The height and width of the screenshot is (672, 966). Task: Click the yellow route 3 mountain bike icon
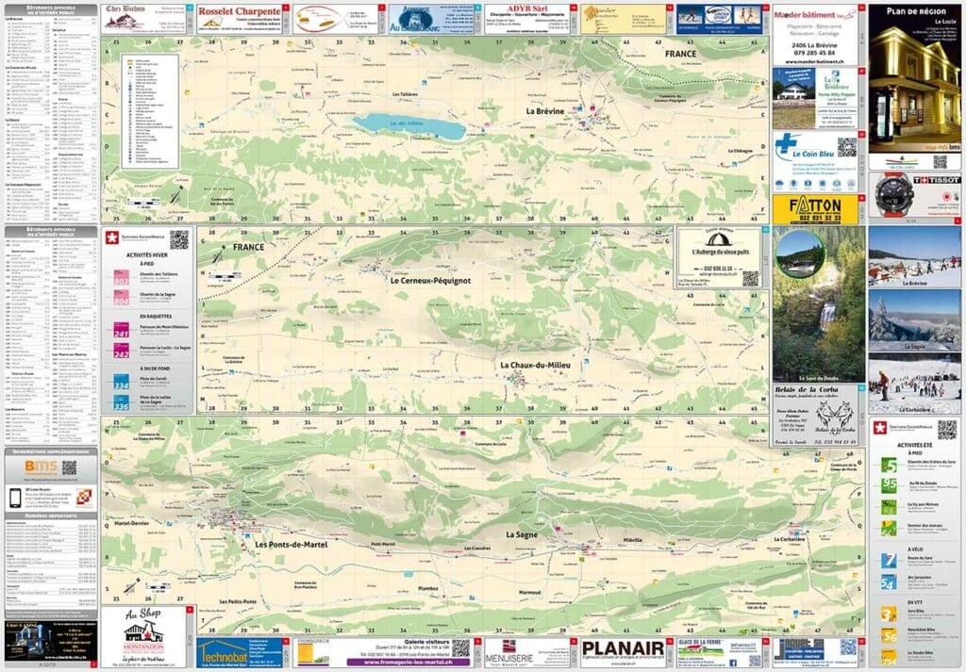click(889, 615)
